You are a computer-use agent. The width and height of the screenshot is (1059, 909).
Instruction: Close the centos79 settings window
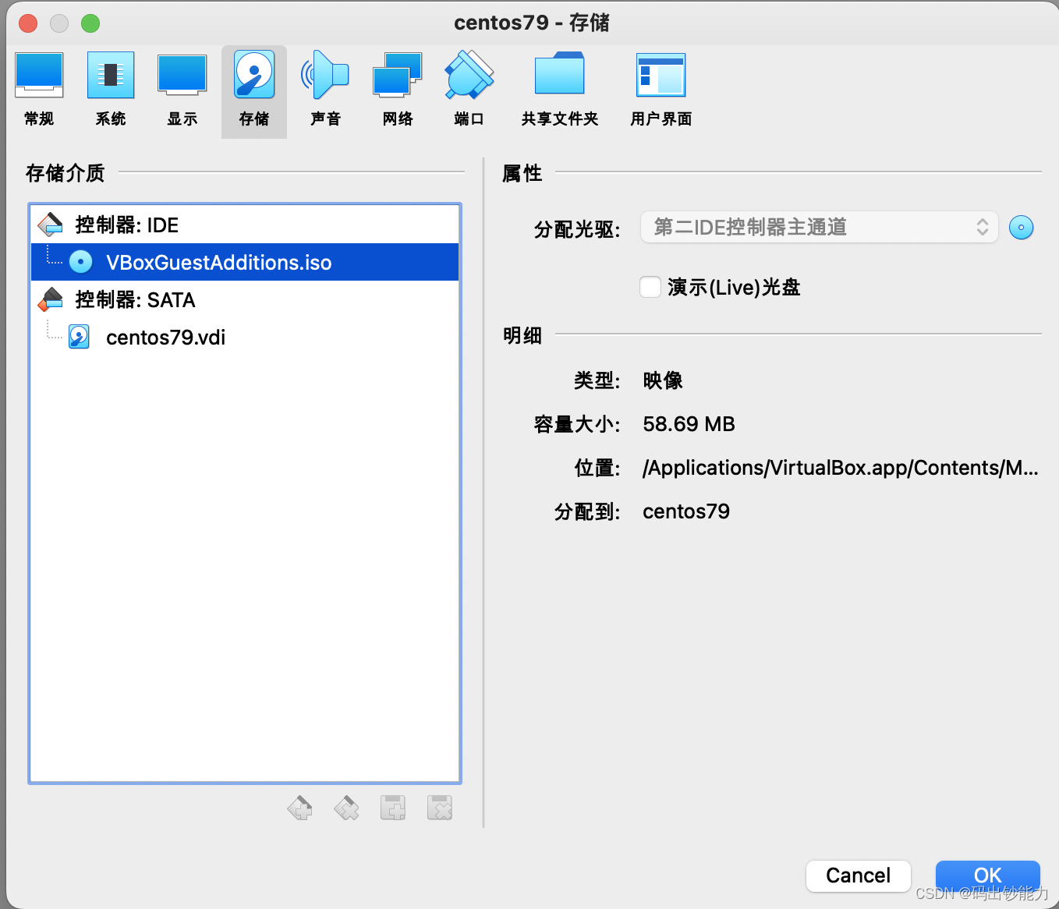28,23
